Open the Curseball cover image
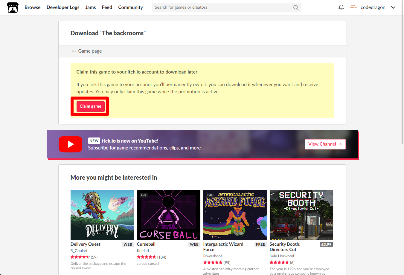This screenshot has width=404, height=275. pyautogui.click(x=169, y=215)
